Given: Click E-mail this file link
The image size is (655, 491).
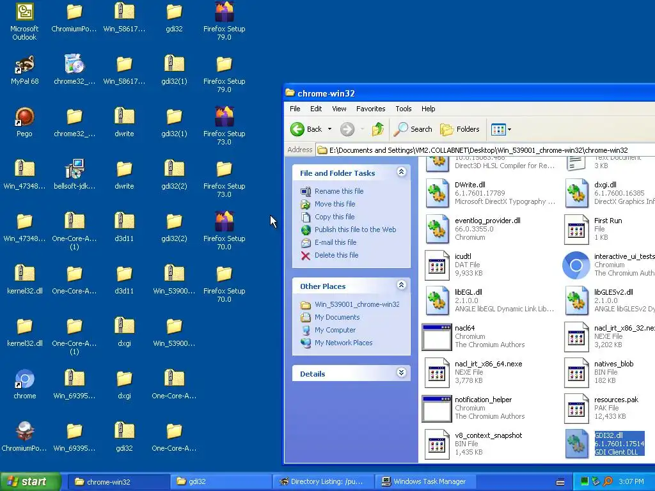Looking at the screenshot, I should coord(335,242).
